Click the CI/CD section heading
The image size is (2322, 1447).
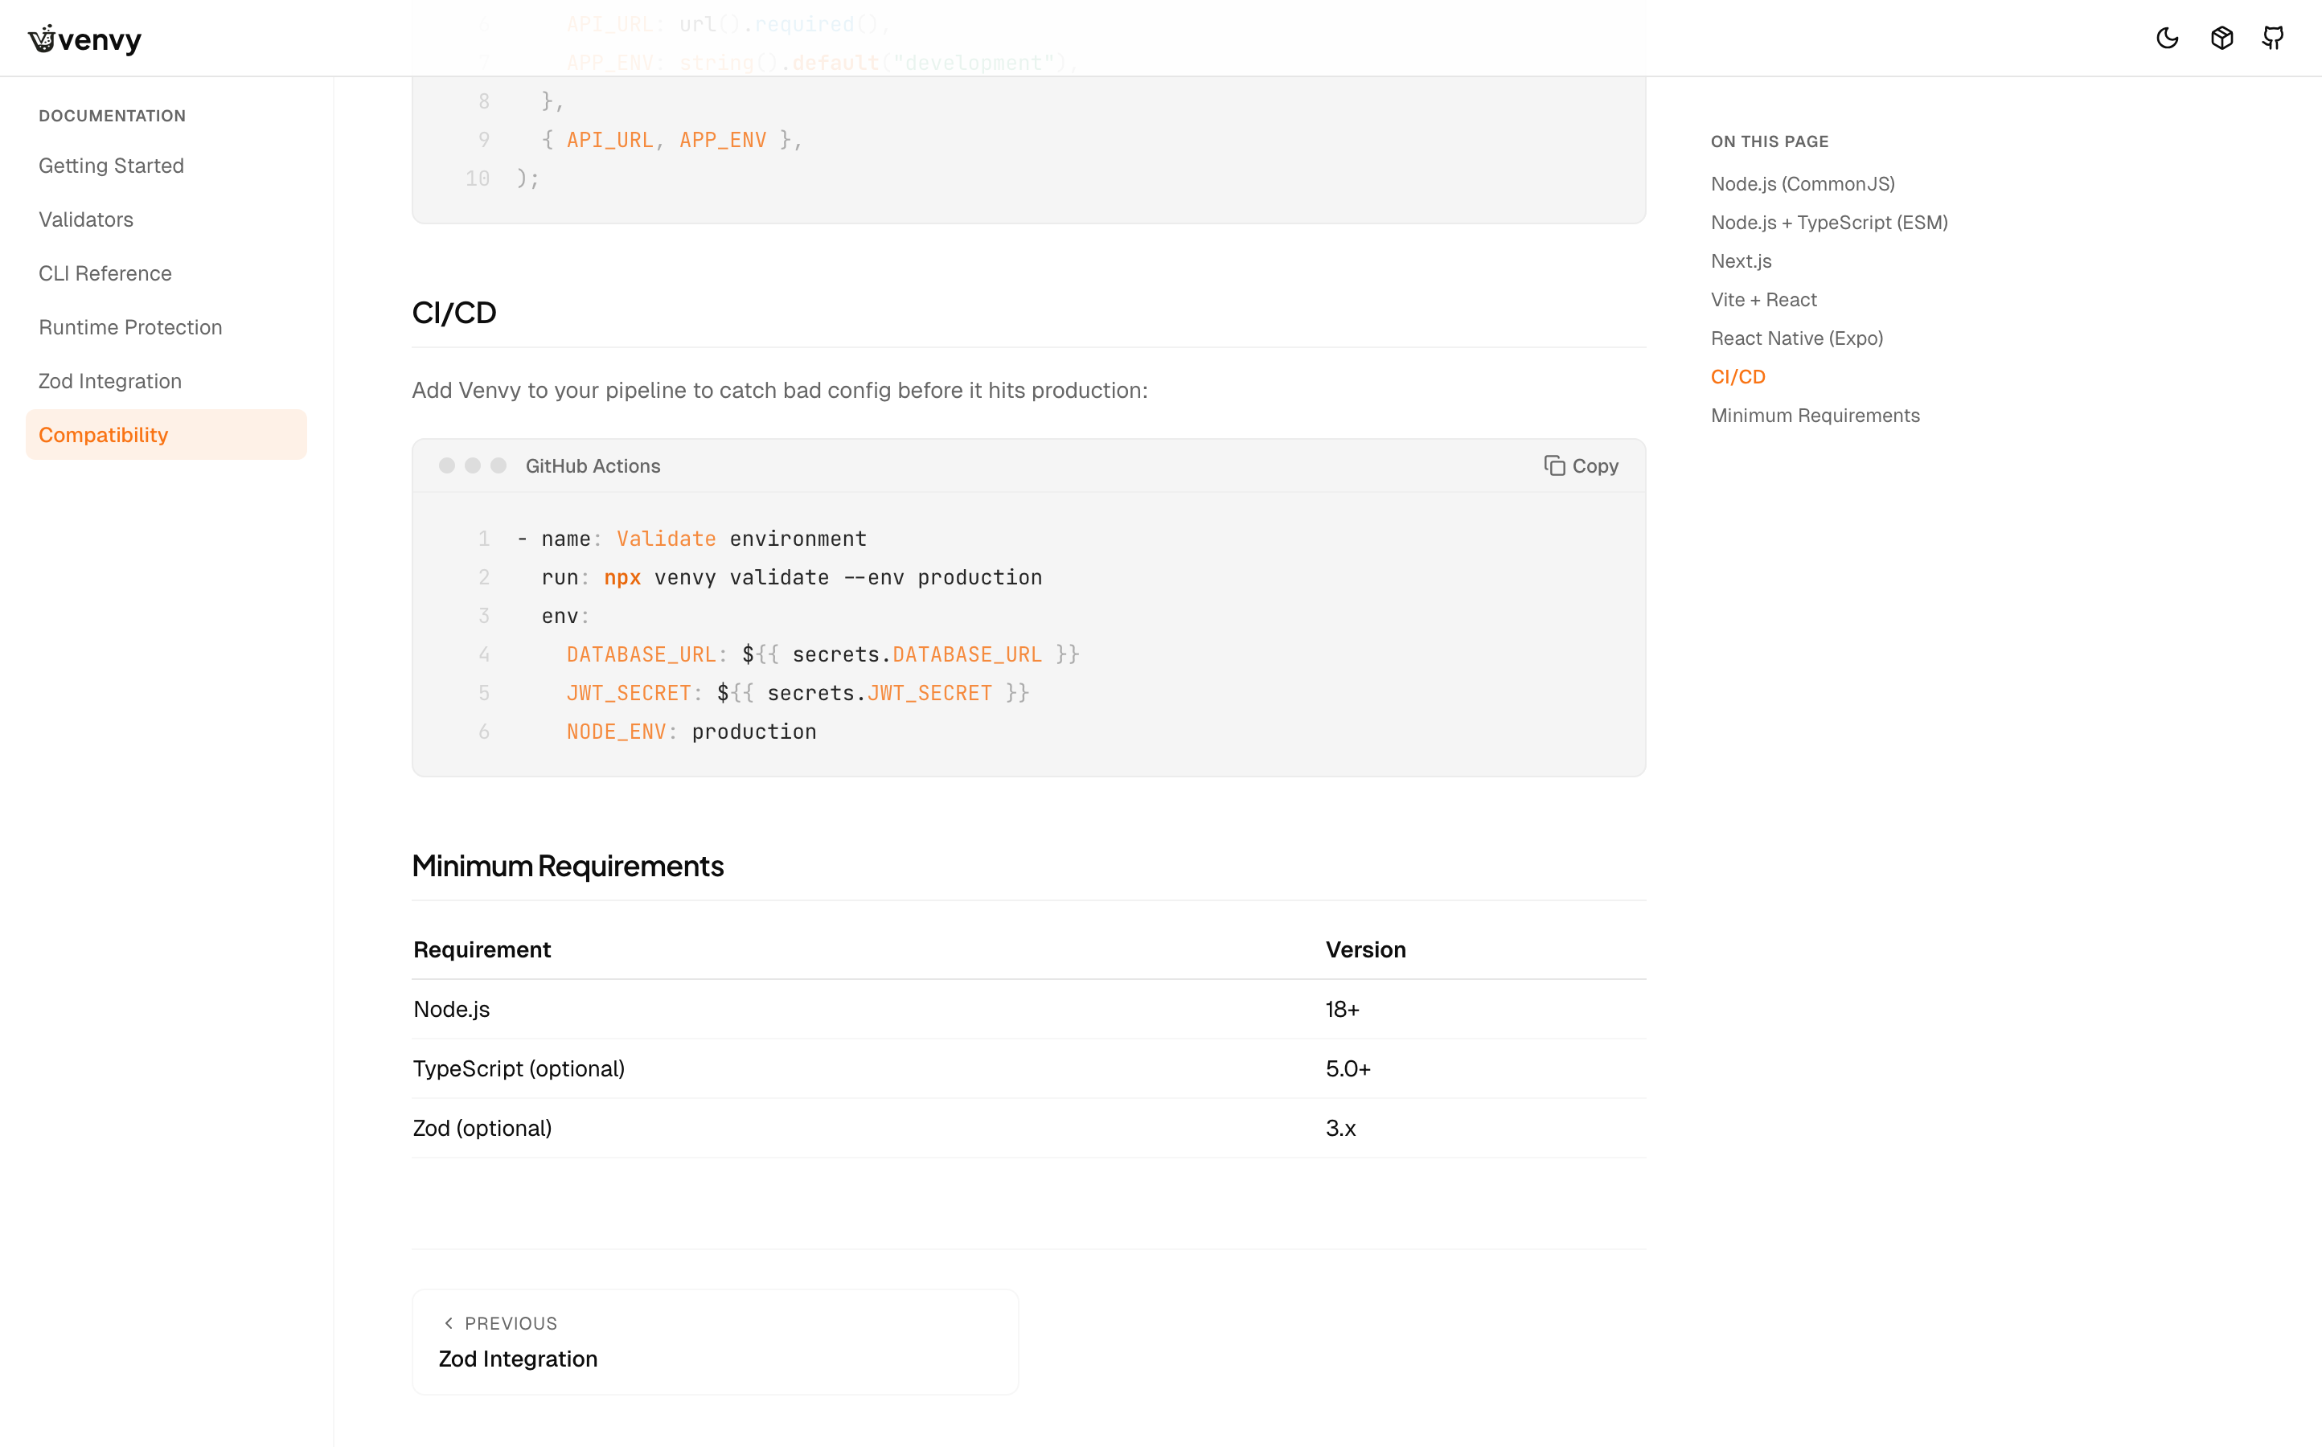pyautogui.click(x=453, y=313)
